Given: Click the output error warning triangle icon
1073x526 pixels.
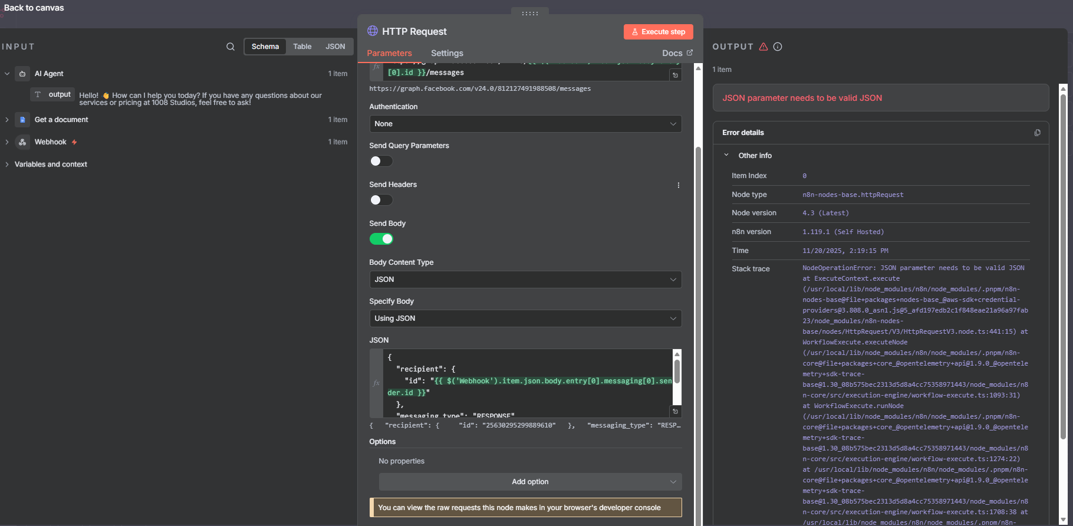Looking at the screenshot, I should (763, 47).
